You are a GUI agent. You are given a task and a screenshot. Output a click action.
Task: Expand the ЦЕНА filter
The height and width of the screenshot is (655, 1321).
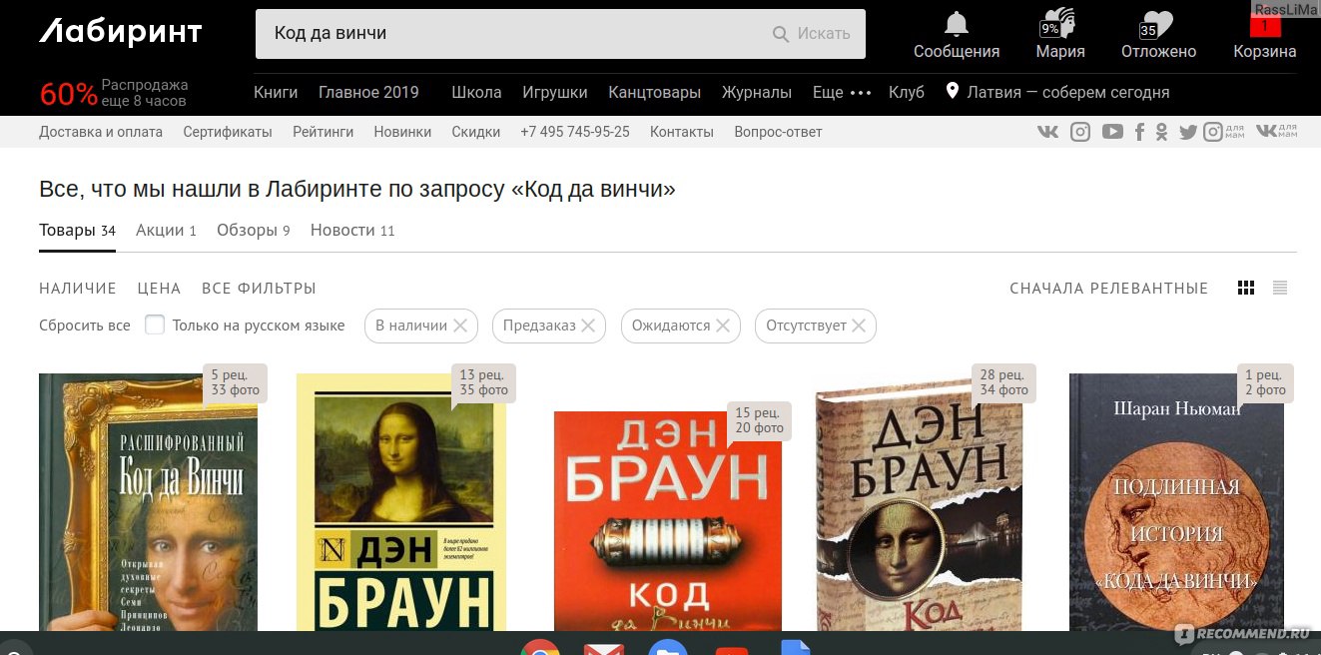click(x=159, y=289)
